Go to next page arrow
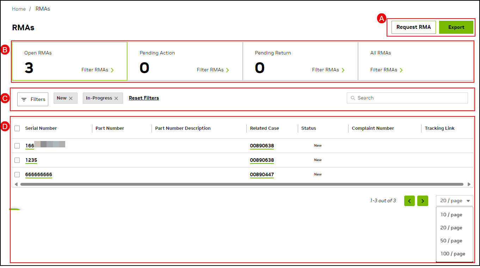The width and height of the screenshot is (480, 268). pos(423,201)
